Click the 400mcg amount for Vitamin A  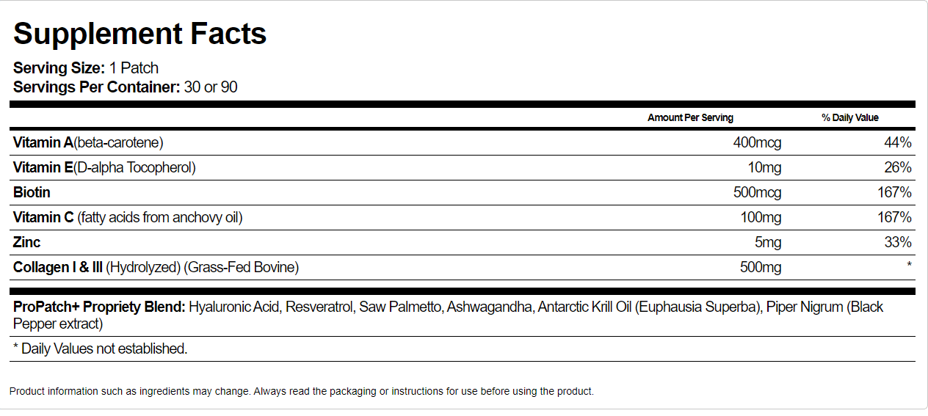(x=757, y=142)
